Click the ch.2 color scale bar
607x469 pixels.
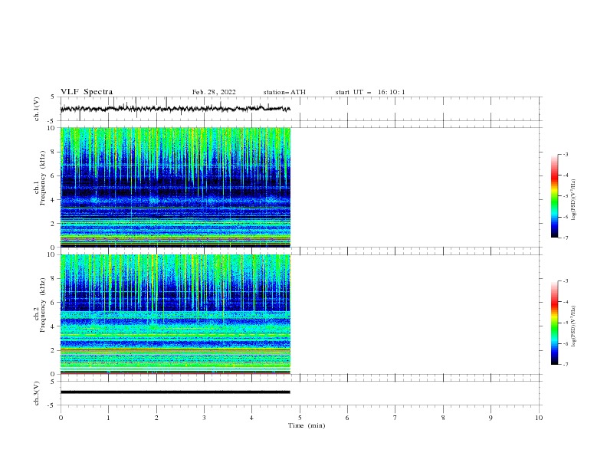[x=554, y=323]
